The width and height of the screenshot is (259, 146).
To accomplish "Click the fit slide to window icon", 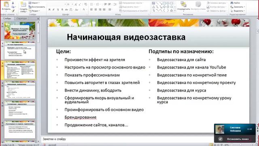I will point(257,145).
